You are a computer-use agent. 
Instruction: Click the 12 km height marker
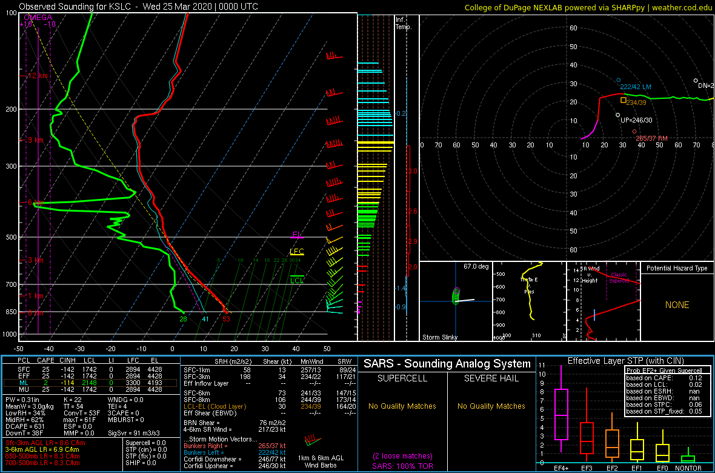(x=39, y=76)
